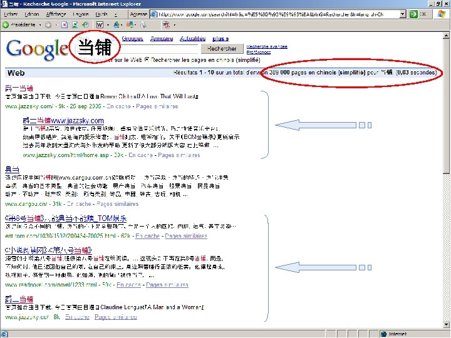Image resolution: width=451 pixels, height=338 pixels.
Task: Click the 'Web' results header label
Action: click(x=16, y=73)
